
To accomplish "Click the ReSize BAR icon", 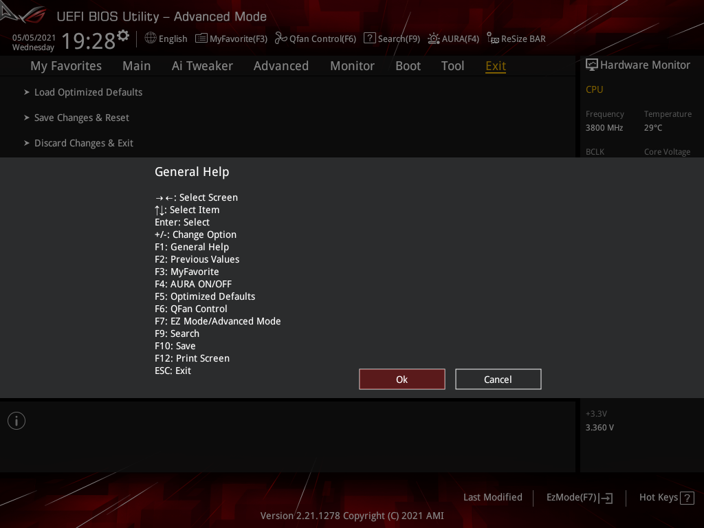I will 492,38.
